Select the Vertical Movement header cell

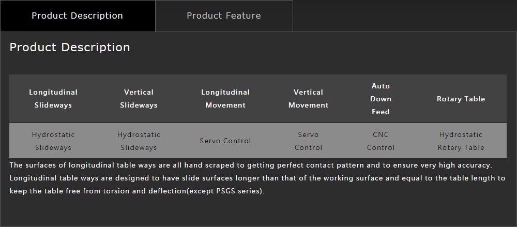point(308,99)
